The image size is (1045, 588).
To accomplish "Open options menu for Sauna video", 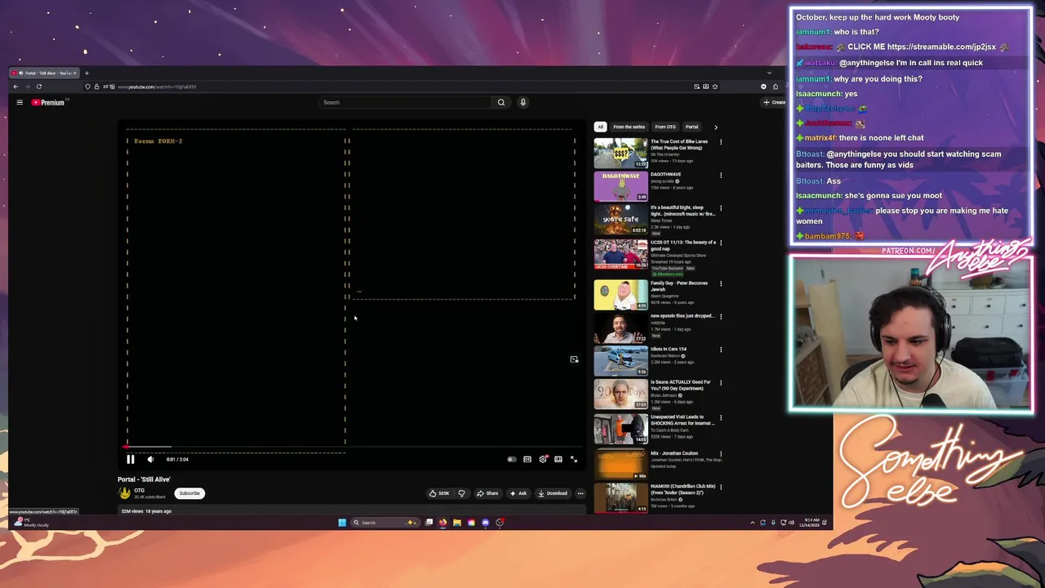I will 721,382.
